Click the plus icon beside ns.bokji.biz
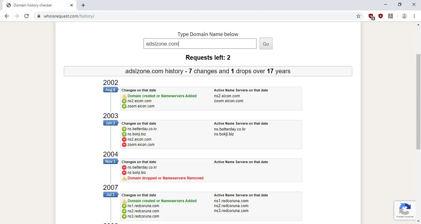Image resolution: width=421 pixels, height=224 pixels. [x=124, y=134]
